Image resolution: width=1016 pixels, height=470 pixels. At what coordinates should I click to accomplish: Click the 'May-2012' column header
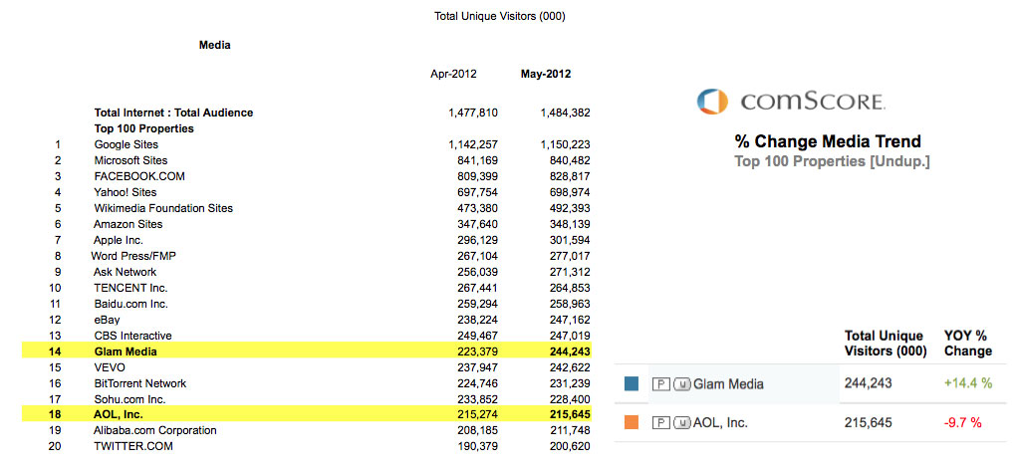click(546, 74)
